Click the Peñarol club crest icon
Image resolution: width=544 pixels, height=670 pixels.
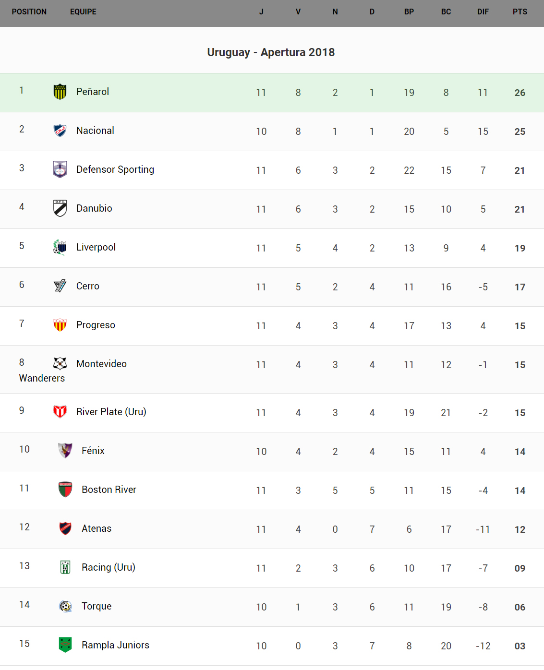click(60, 92)
